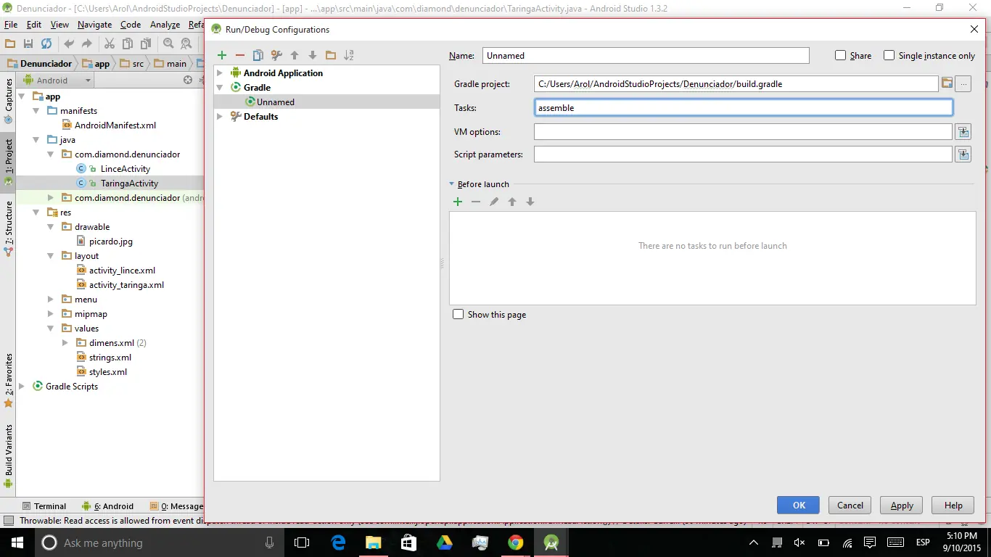Viewport: 991px width, 557px height.
Task: Click the Cancel button
Action: click(850, 506)
